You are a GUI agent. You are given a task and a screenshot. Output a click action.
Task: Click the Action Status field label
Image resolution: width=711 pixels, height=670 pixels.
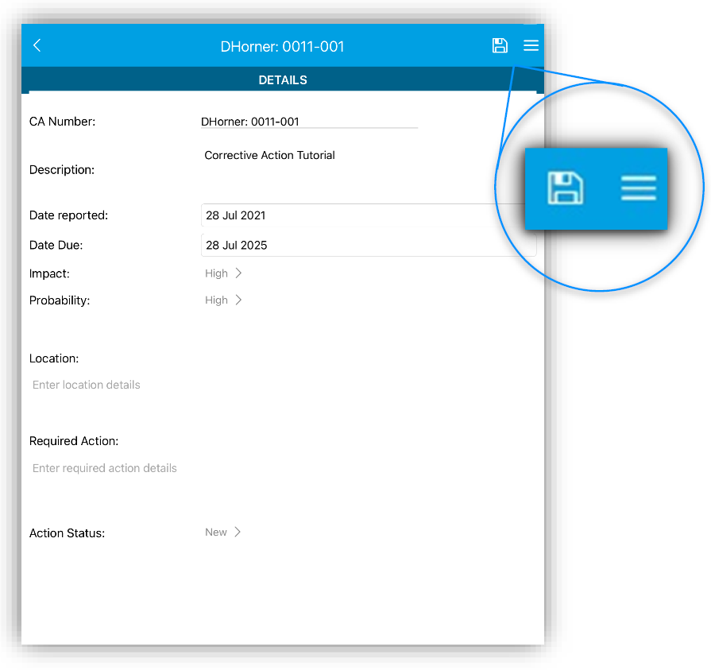coord(67,533)
